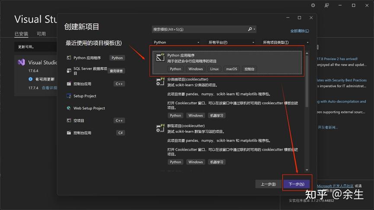Expand search history arrow beside magnifier
The image size is (374, 210).
[x=254, y=29]
